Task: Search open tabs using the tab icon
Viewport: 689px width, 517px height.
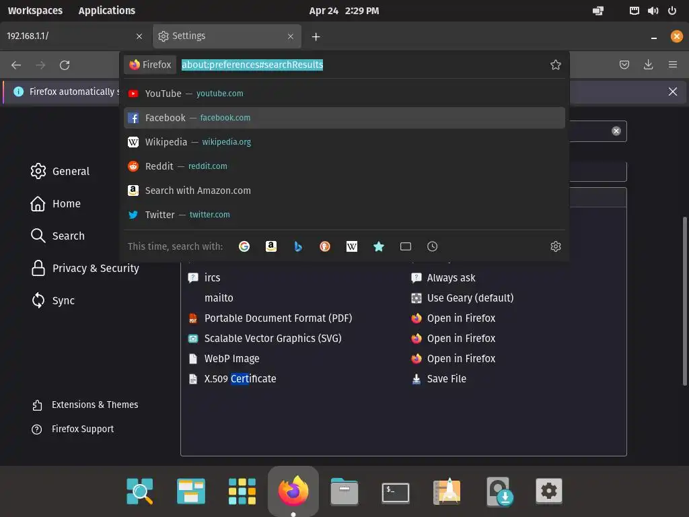Action: coord(406,246)
